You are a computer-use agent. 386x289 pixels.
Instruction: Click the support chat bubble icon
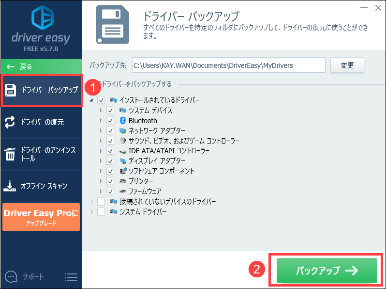(x=12, y=277)
